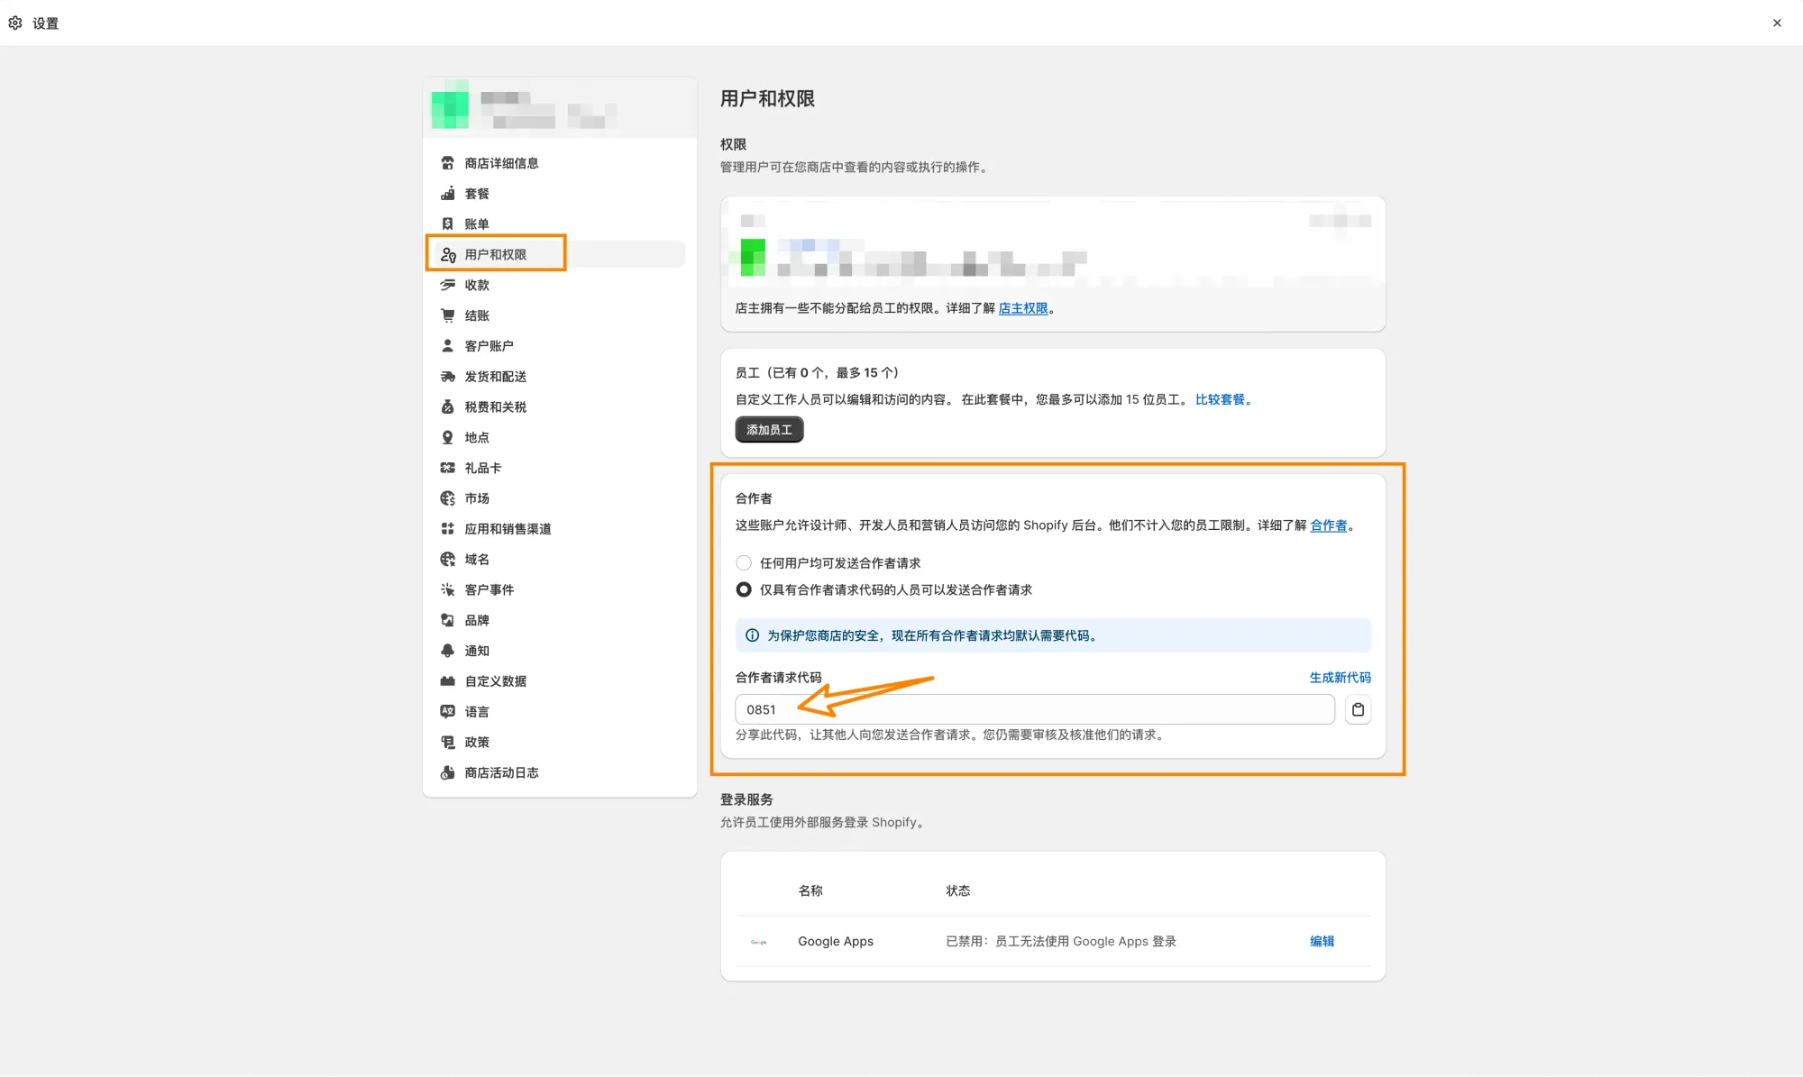
Task: Generate a new code via 生成新代码
Action: (1340, 677)
